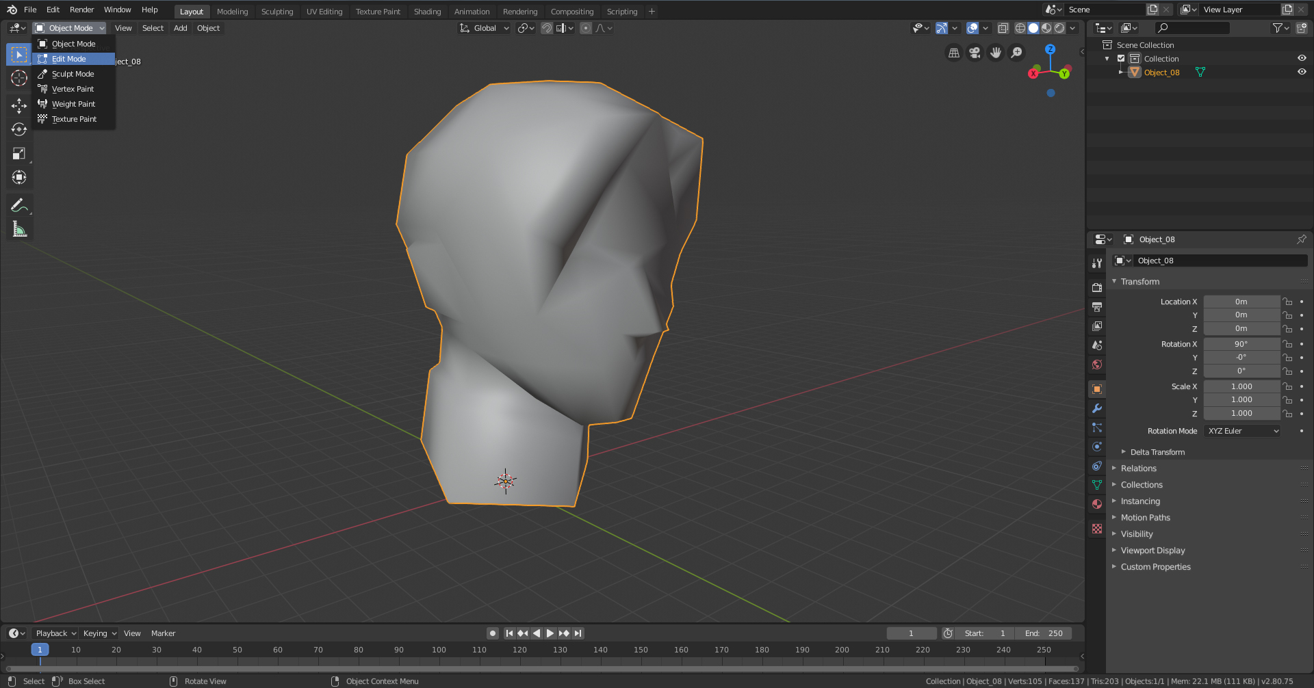Open Global transform orientation dropdown
This screenshot has height=688, width=1314.
(x=485, y=28)
